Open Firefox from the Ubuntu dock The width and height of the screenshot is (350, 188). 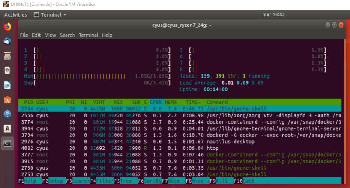7,27
